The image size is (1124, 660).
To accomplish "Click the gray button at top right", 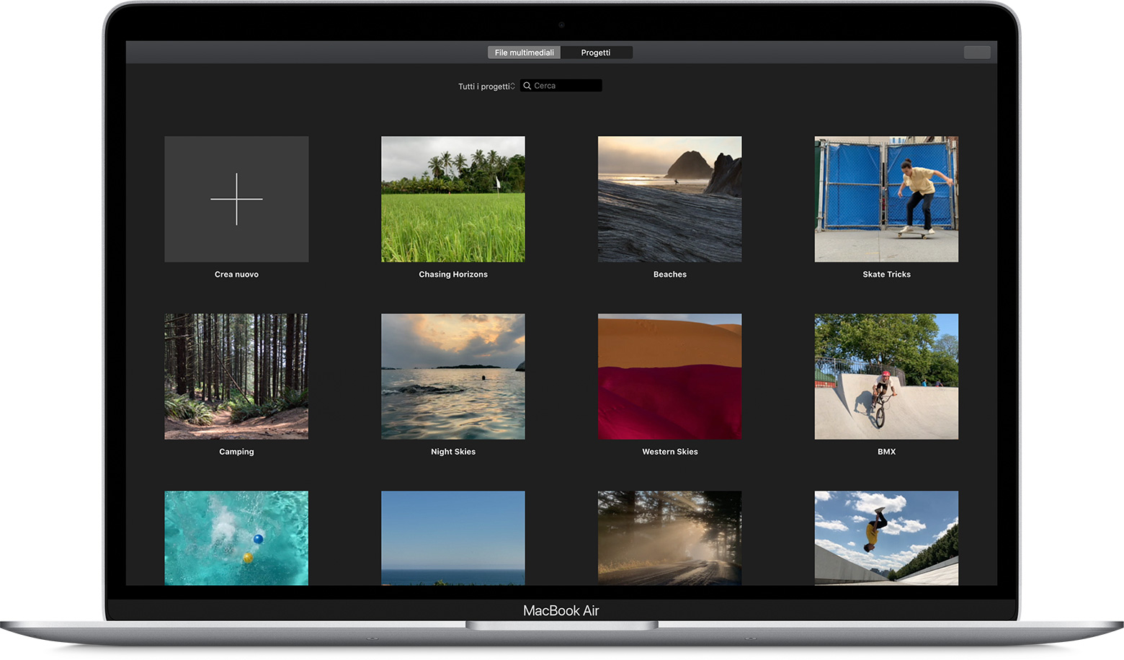I will 977,52.
